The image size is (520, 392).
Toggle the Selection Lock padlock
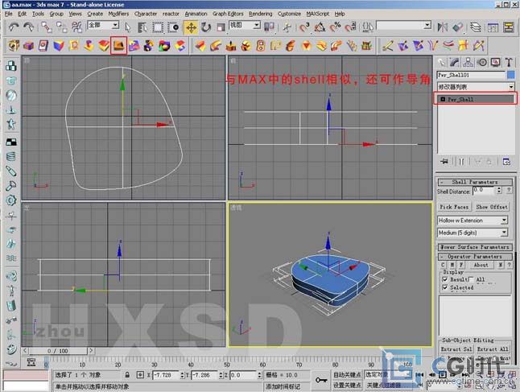click(x=127, y=375)
